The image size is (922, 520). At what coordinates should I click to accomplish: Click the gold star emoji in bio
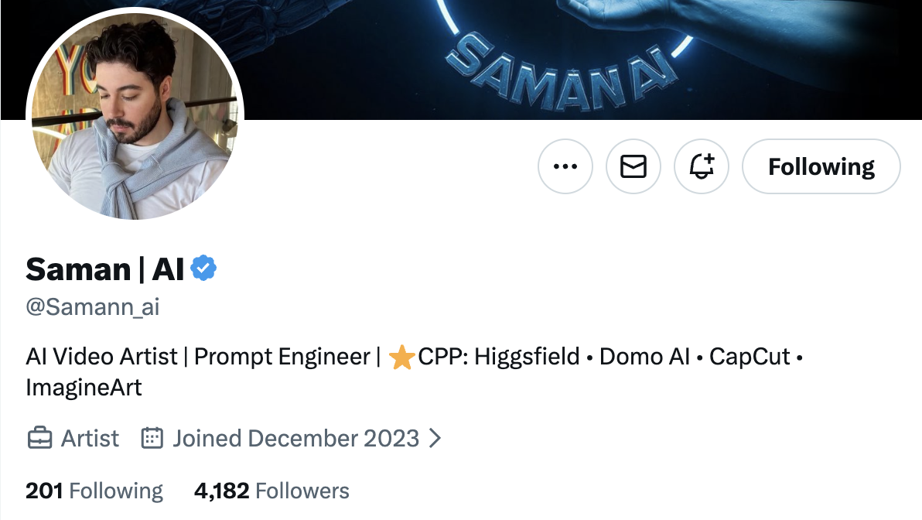tap(401, 357)
